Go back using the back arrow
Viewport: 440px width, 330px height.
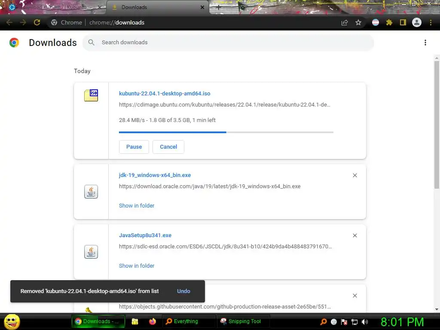pos(9,22)
